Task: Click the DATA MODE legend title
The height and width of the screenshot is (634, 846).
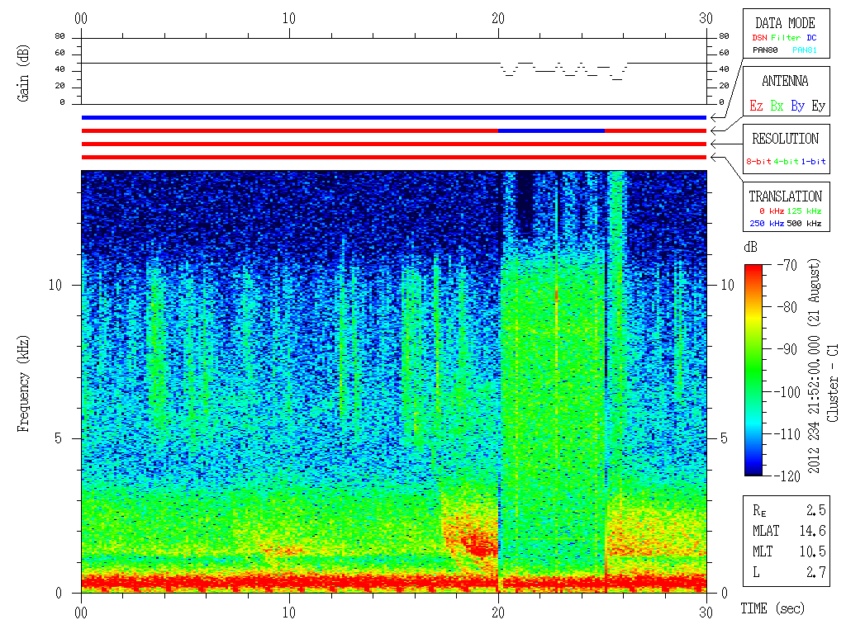Action: (785, 23)
